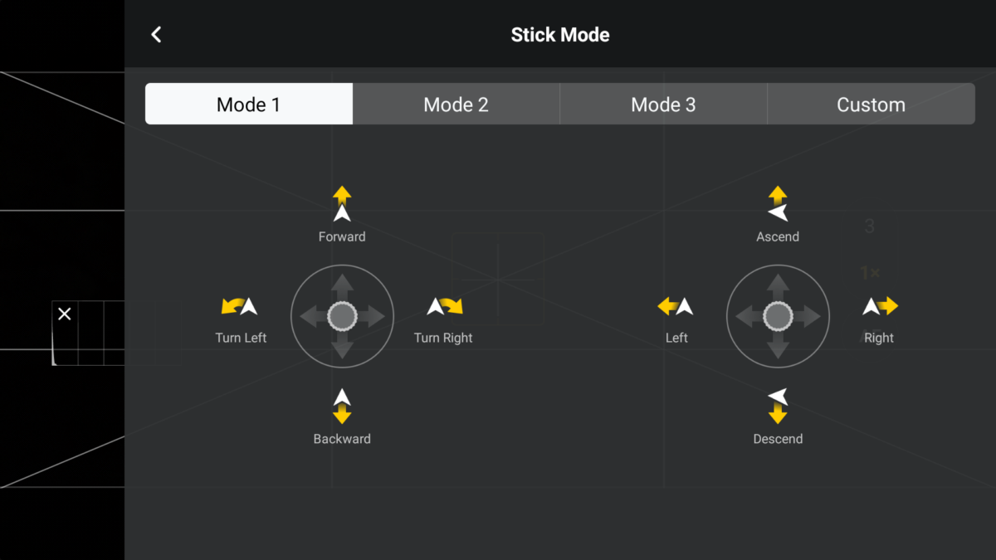Click the Forward label text

[342, 236]
